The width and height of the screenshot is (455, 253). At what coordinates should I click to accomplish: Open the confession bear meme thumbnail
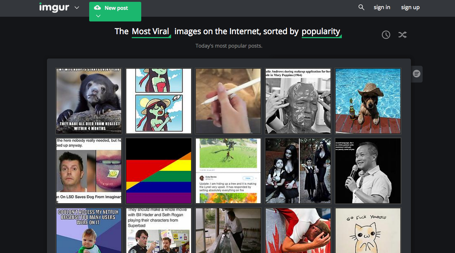89,101
